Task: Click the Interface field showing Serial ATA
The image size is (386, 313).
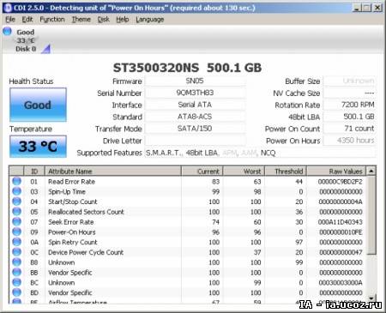Action: click(x=195, y=105)
